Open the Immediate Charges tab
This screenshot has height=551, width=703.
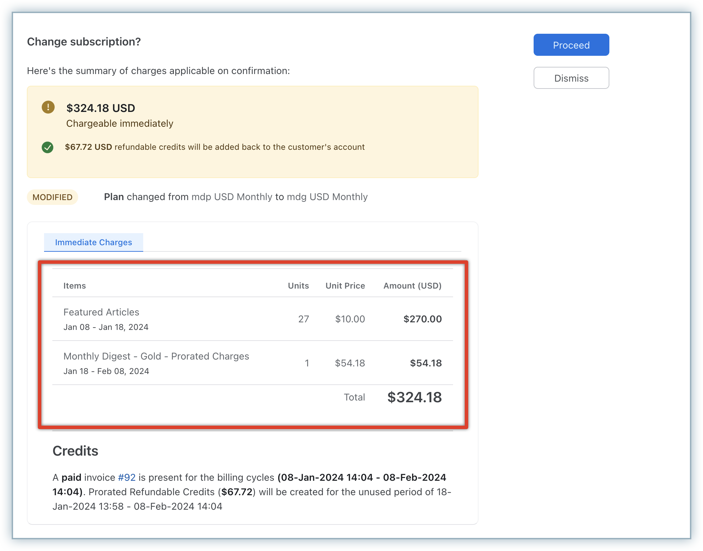click(x=93, y=242)
